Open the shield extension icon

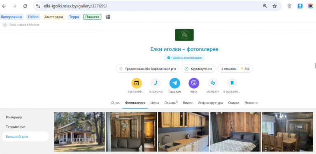tap(289, 6)
